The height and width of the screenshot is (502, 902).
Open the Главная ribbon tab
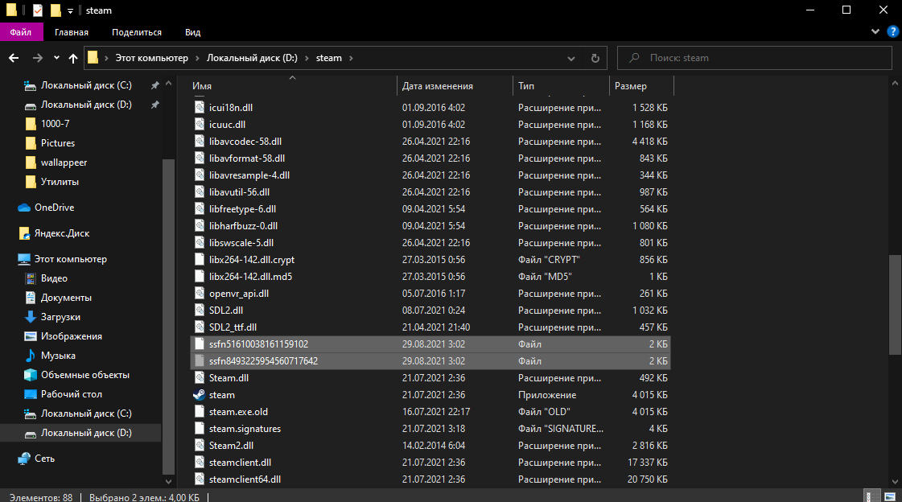click(72, 32)
